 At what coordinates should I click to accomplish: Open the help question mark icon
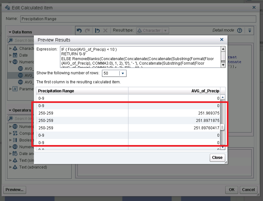(239, 31)
